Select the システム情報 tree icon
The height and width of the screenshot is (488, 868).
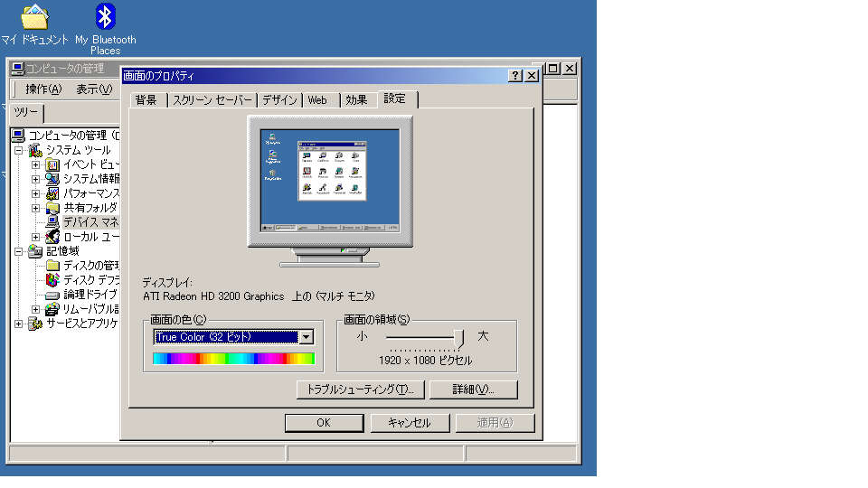tap(52, 179)
